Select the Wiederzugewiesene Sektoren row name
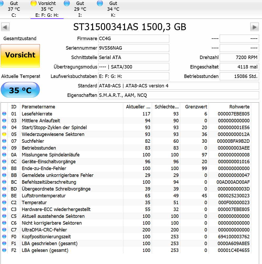This screenshot has width=262, height=264. click(53, 134)
